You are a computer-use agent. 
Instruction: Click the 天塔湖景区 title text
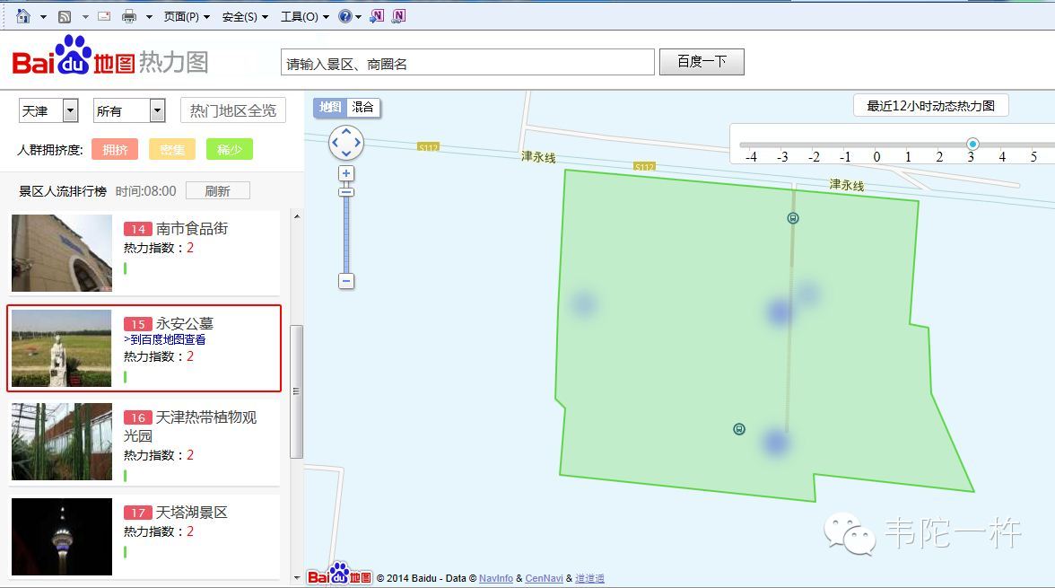(x=192, y=513)
